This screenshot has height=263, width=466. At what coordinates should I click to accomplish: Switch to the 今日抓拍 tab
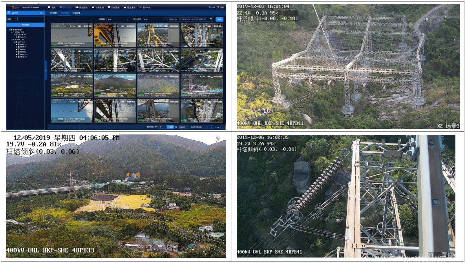tap(53, 13)
